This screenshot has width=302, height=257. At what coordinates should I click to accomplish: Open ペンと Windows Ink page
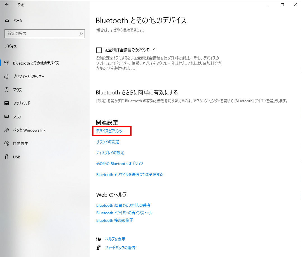coord(29,130)
